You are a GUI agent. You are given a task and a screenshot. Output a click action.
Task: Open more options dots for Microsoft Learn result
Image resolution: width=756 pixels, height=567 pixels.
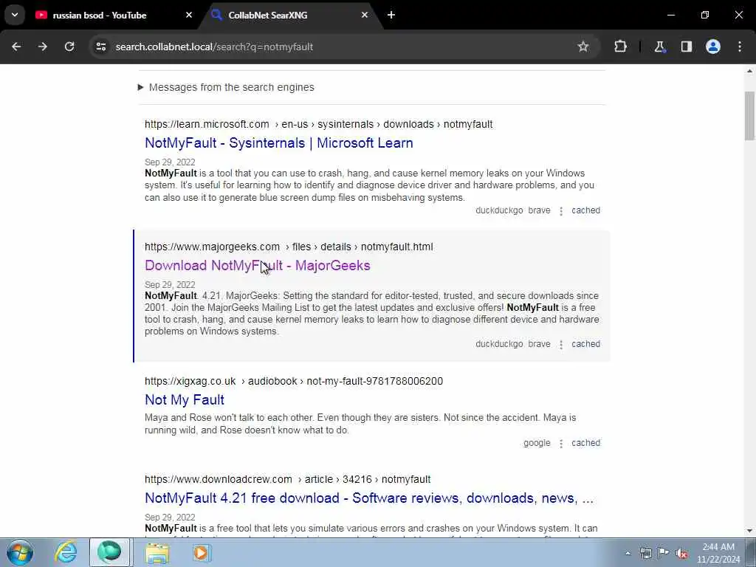561,210
